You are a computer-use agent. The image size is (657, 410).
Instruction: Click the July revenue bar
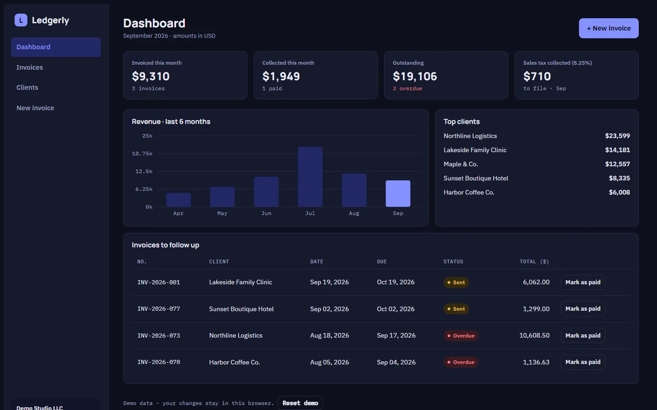[310, 177]
